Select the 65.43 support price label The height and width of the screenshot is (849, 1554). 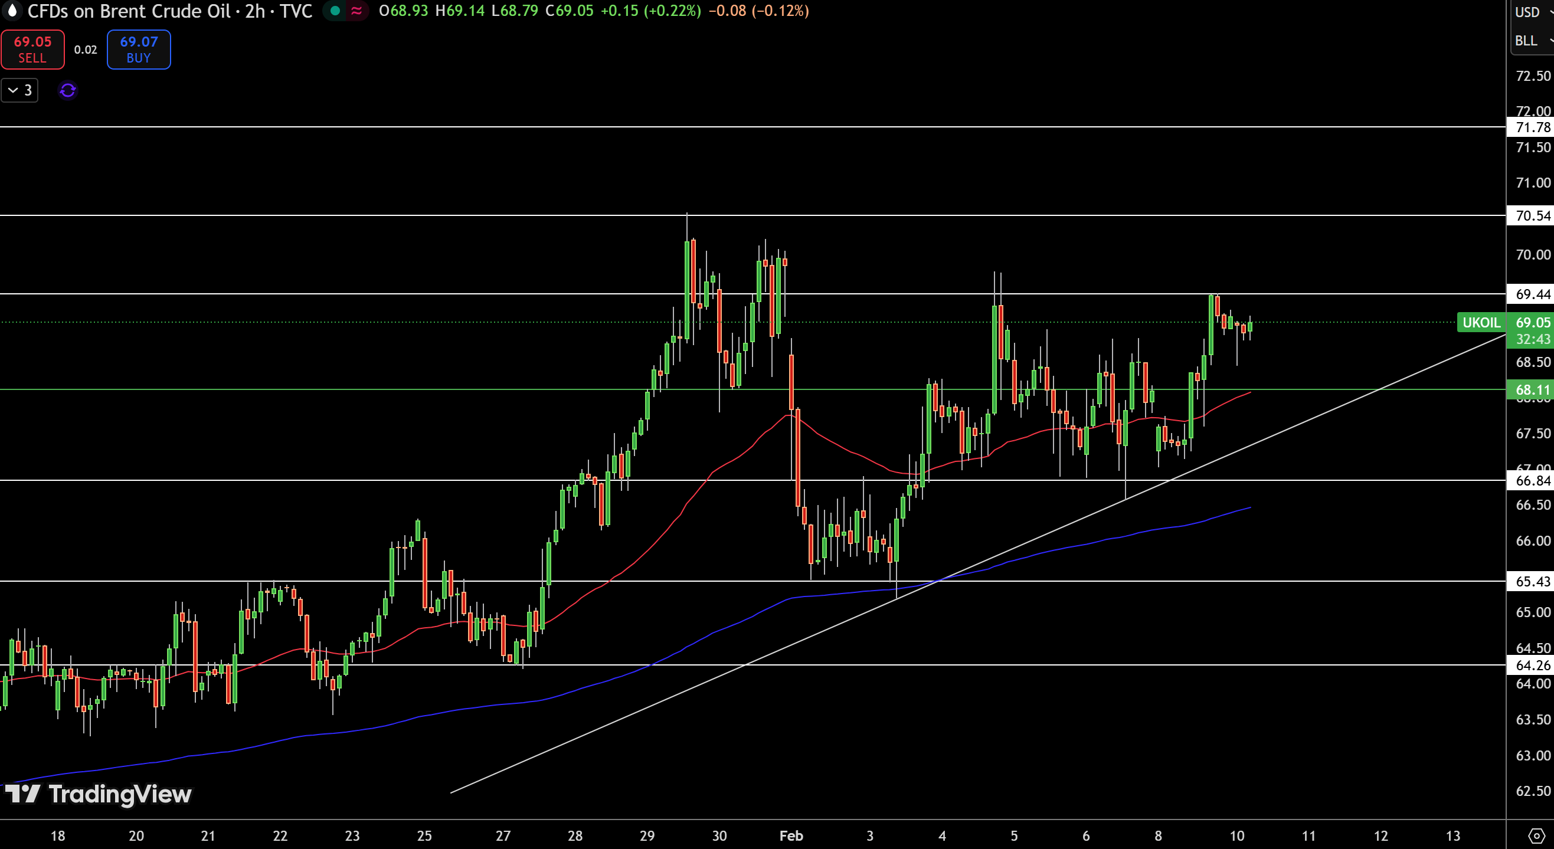[1531, 582]
